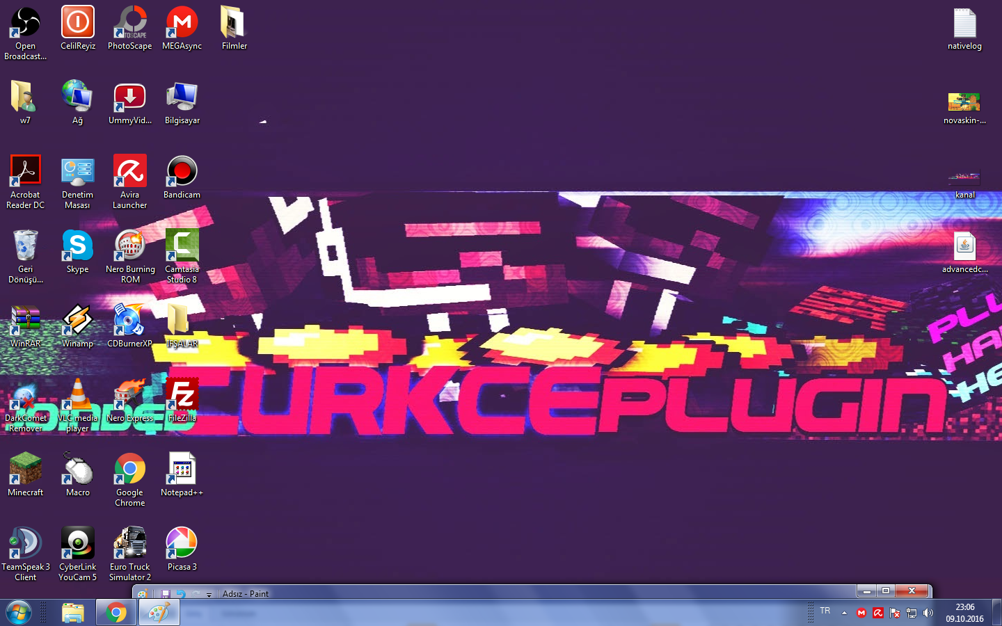Image resolution: width=1002 pixels, height=626 pixels.
Task: Launch the Picasa 3 shortcut
Action: tap(182, 549)
